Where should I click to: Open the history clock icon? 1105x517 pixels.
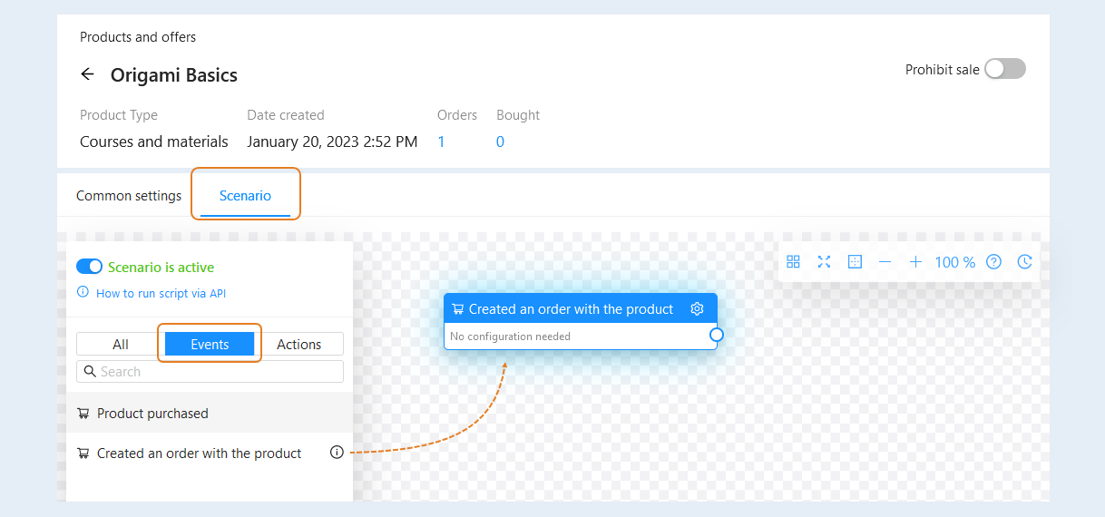(x=1024, y=262)
